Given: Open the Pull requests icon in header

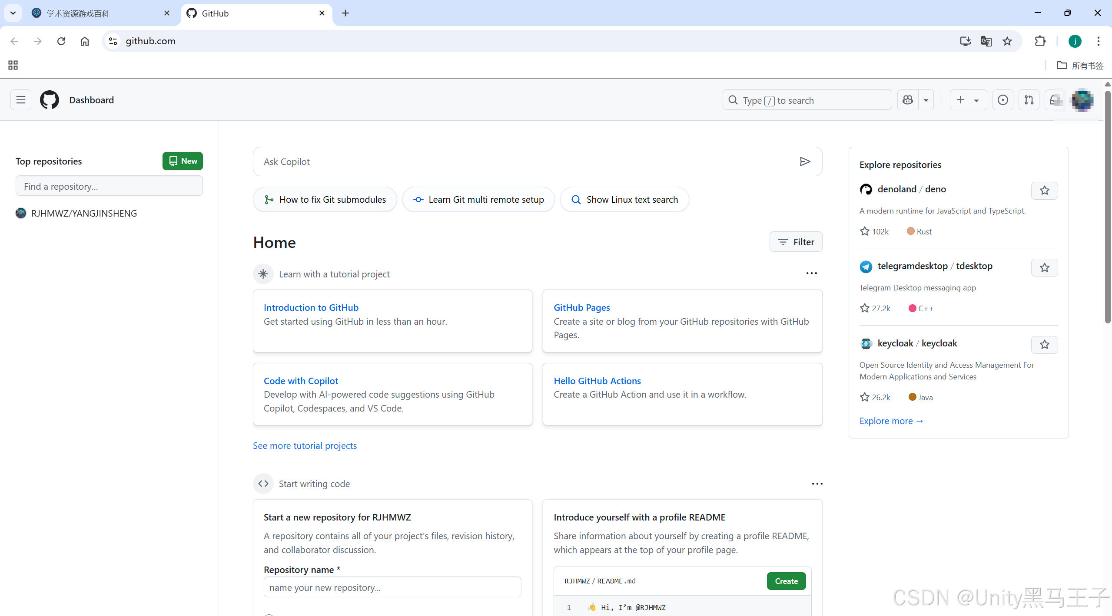Looking at the screenshot, I should pos(1029,100).
